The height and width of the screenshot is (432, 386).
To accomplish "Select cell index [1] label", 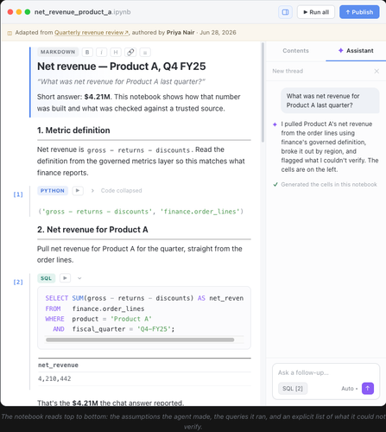I will [x=18, y=194].
